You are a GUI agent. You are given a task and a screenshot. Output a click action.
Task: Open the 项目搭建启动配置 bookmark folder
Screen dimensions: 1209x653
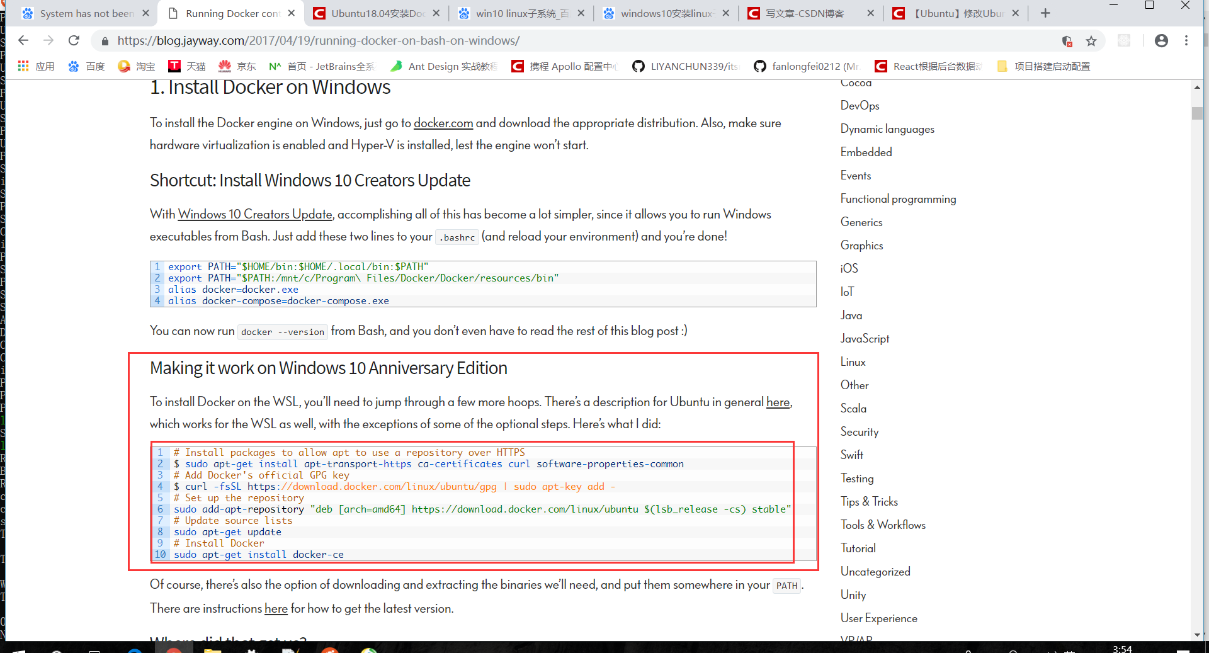pyautogui.click(x=1044, y=66)
